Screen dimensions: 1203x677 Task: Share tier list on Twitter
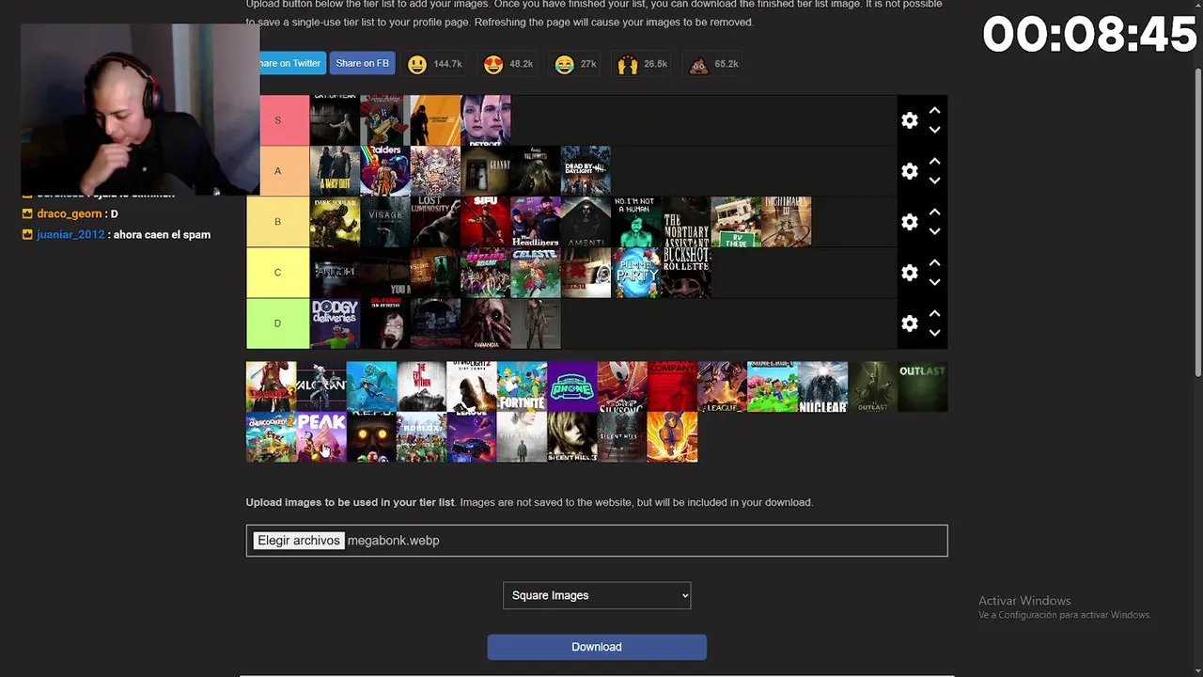pos(292,64)
